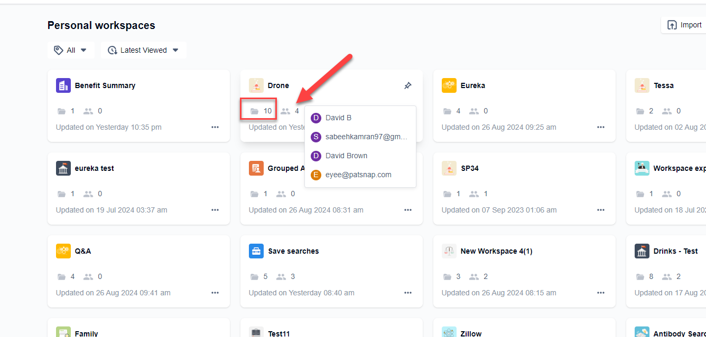Open the Drone workspace icon
Image resolution: width=706 pixels, height=337 pixels.
coord(256,85)
